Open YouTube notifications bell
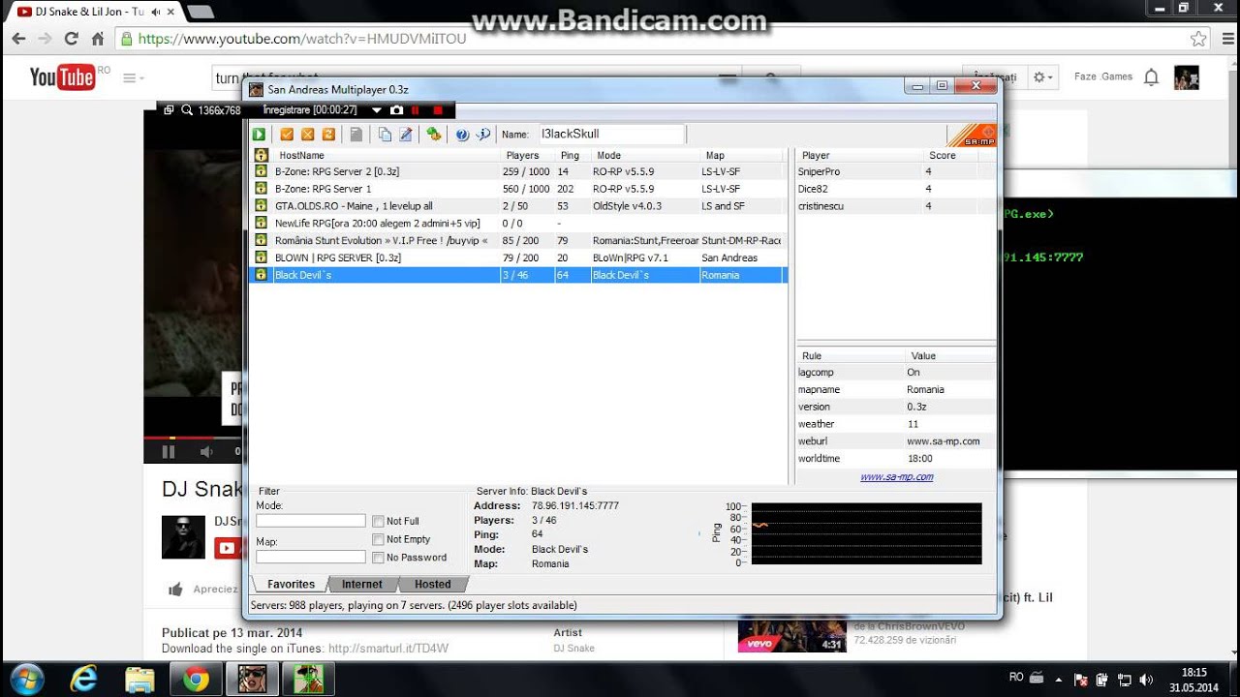This screenshot has width=1240, height=697. tap(1151, 77)
